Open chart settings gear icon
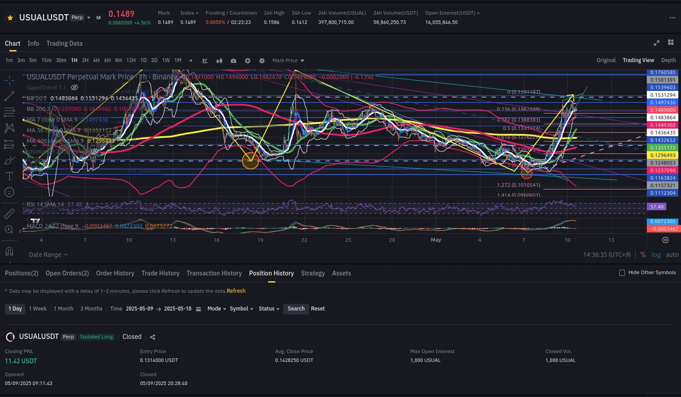 [262, 61]
